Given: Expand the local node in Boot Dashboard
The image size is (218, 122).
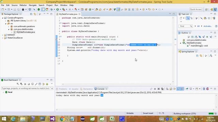Looking at the screenshot, I should 3,92.
